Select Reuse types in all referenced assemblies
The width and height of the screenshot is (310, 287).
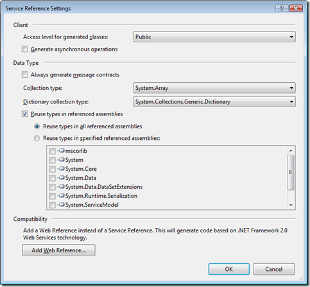(x=37, y=126)
